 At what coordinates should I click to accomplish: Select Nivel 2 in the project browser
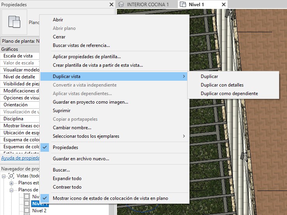click(x=39, y=211)
